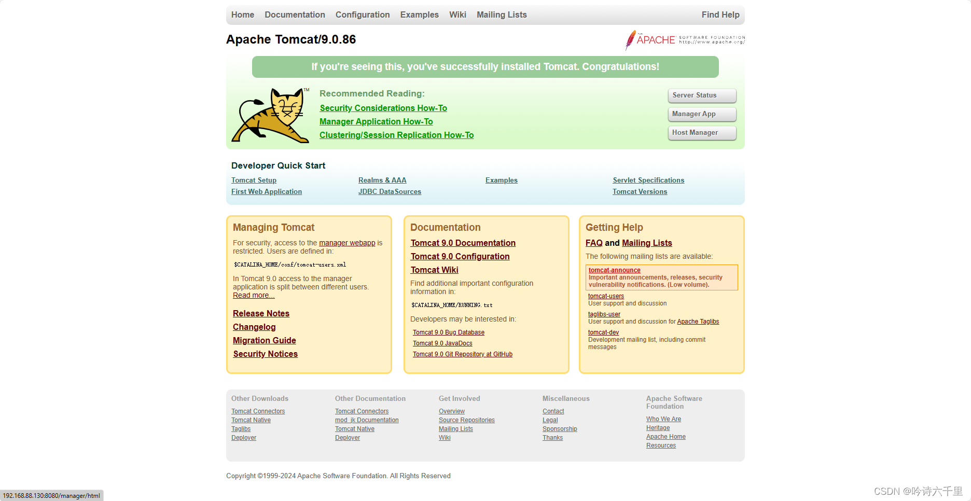Screen dimensions: 971x501
Task: Open First Web Application link
Action: click(267, 191)
